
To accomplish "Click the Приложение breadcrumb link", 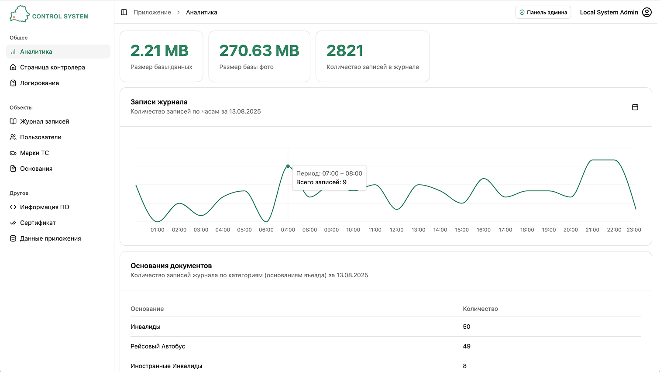I will pos(152,12).
